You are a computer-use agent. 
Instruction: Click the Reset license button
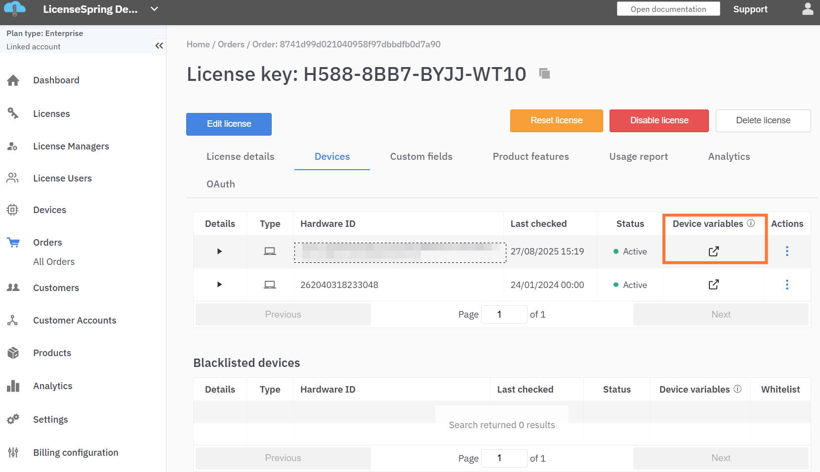[556, 120]
